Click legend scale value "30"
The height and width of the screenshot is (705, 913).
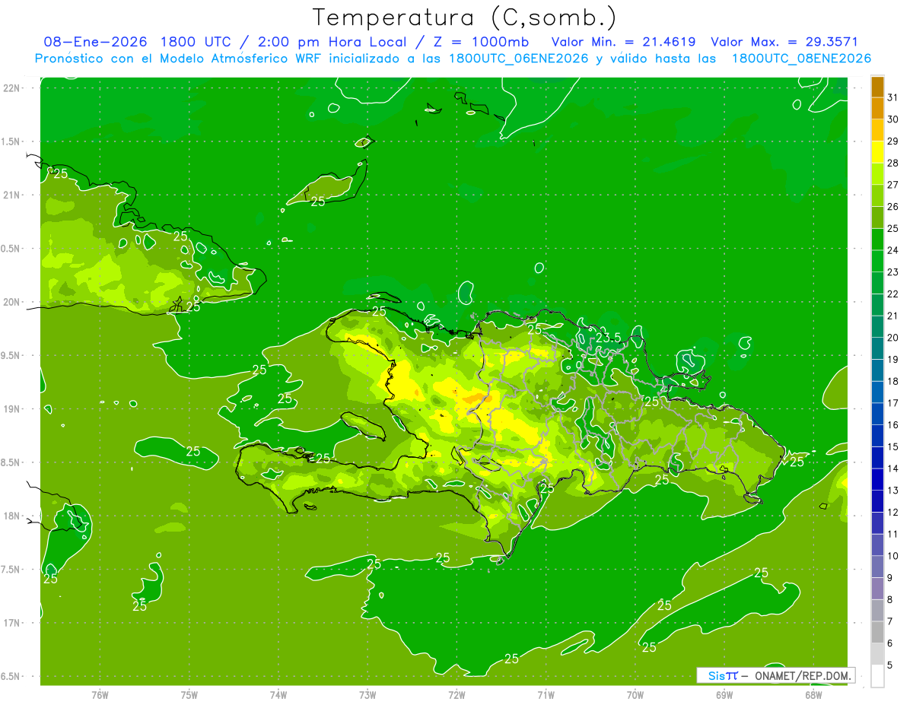(x=893, y=119)
